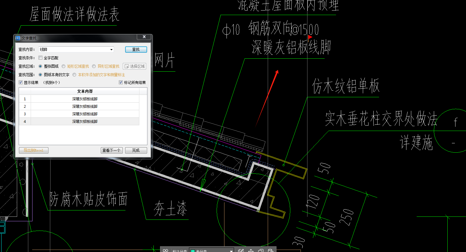Click the 查找内容 text field

pos(74,50)
